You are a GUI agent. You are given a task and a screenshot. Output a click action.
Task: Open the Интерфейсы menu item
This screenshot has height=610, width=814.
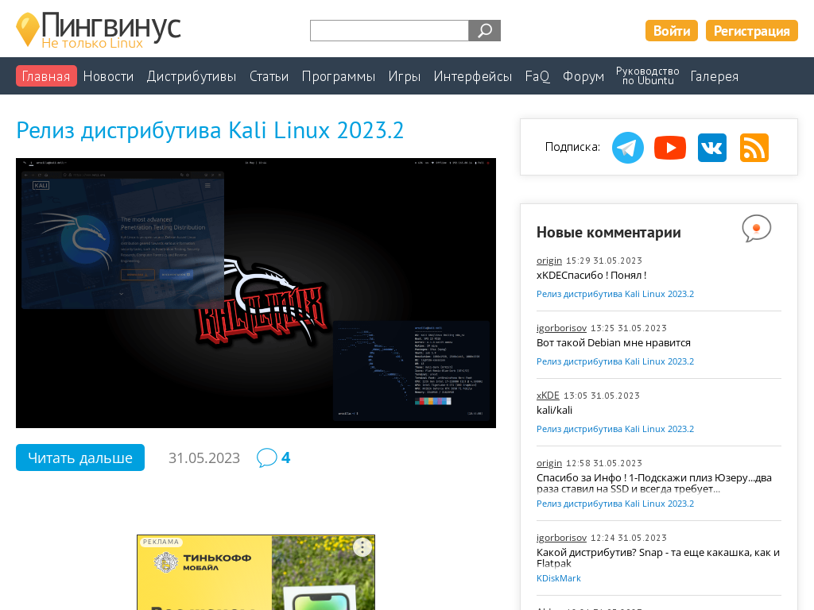pyautogui.click(x=472, y=76)
